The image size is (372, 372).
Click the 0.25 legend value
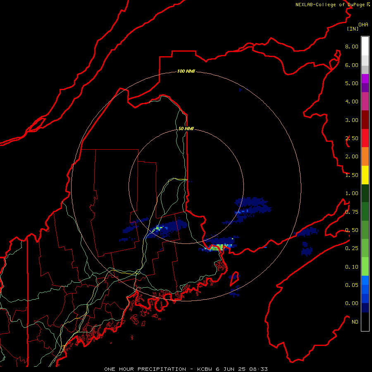point(352,248)
